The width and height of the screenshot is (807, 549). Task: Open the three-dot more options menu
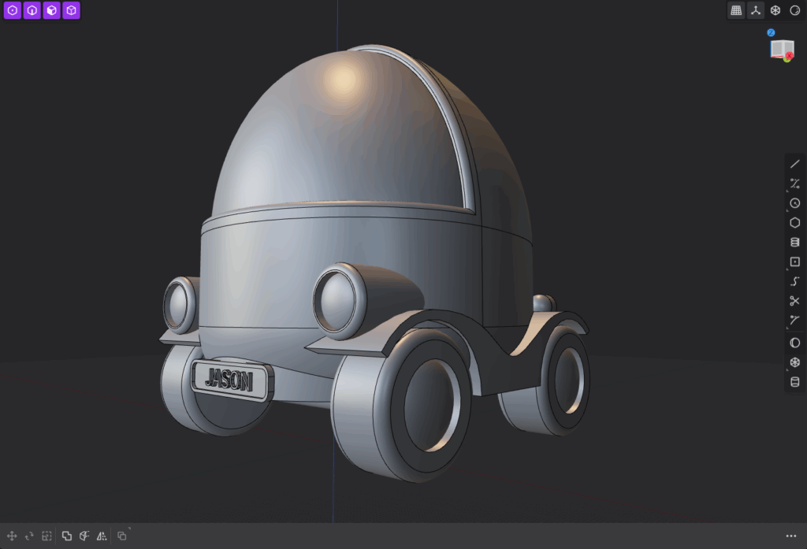tap(791, 536)
